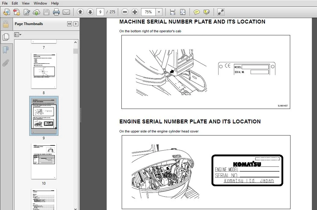Send file by email envelope icon
The width and height of the screenshot is (317, 210).
coord(66,12)
